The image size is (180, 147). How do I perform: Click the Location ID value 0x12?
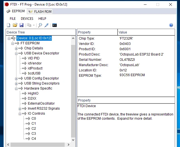click(123, 70)
